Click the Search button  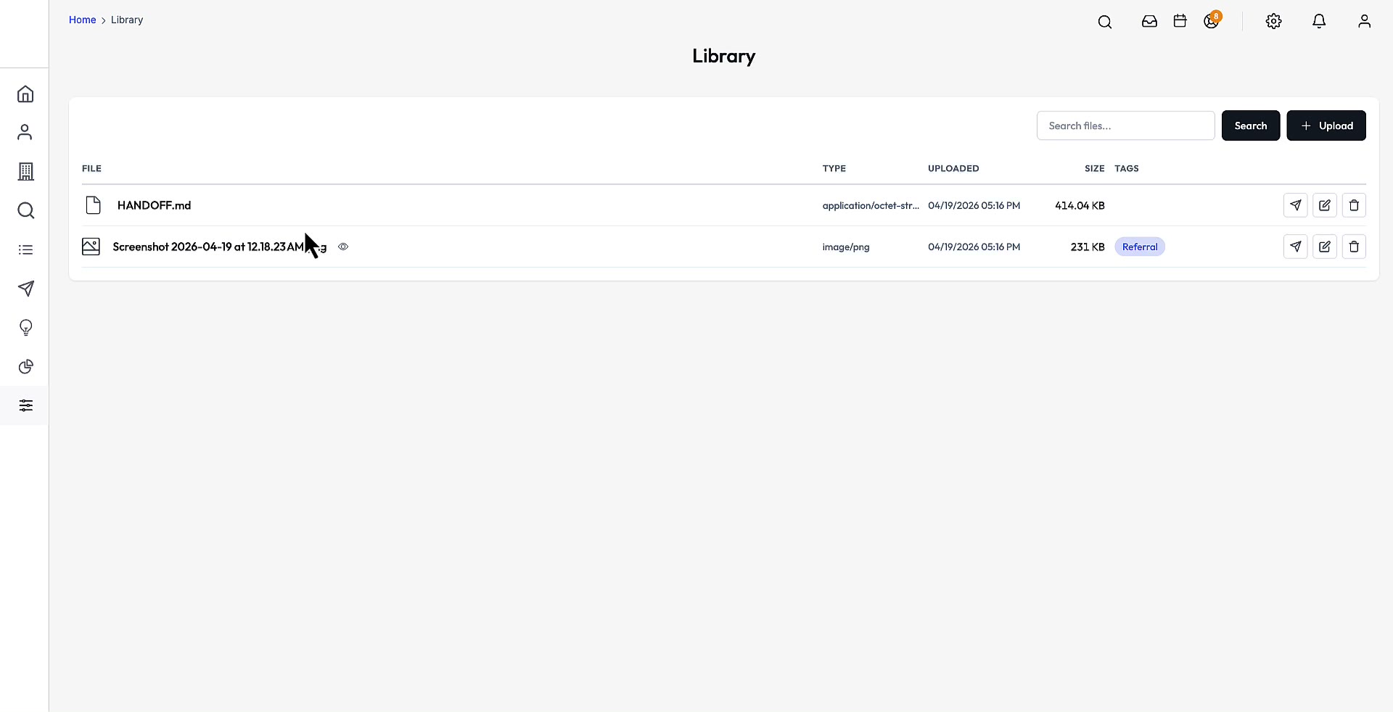coord(1250,125)
